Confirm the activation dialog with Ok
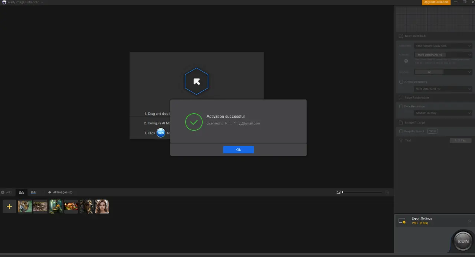 [x=238, y=150]
